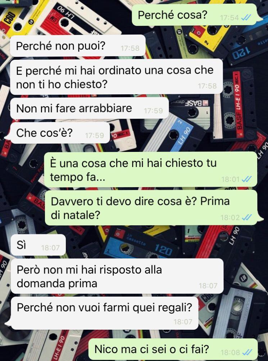Viewport: 268px width, 361px height.
Task: Tap the 'Però non mi hai risposto' message
Action: click(117, 276)
